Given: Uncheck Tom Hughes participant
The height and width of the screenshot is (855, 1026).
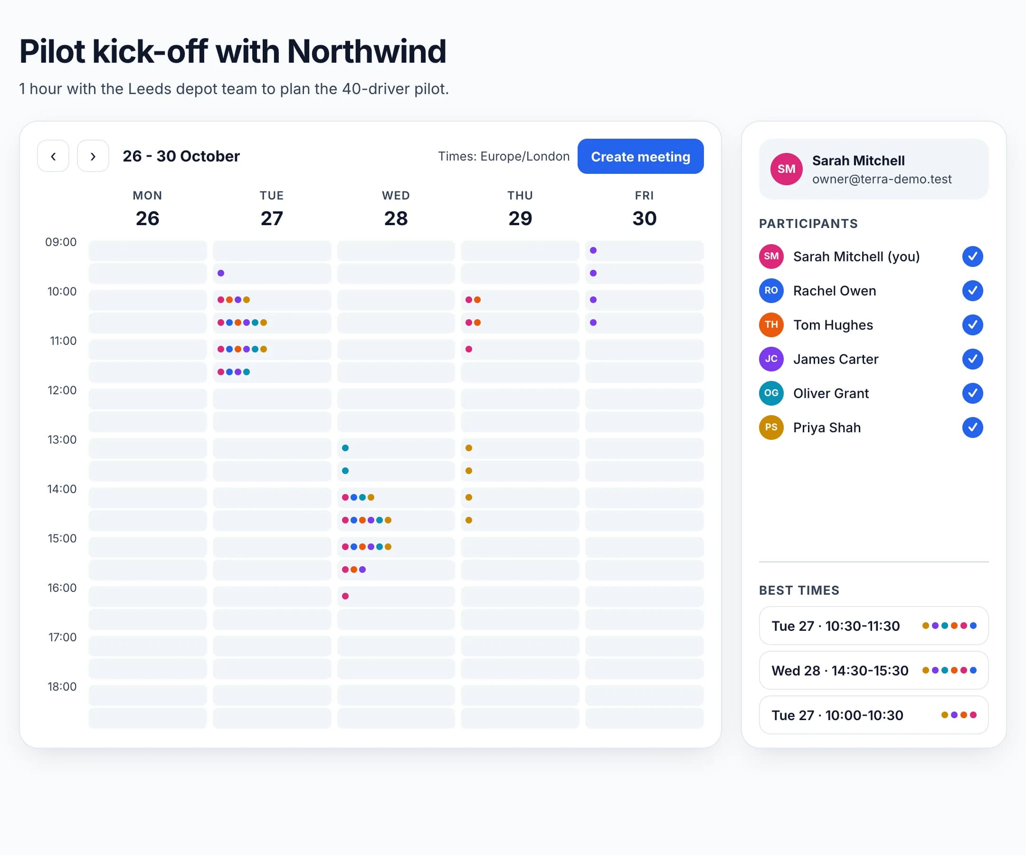Looking at the screenshot, I should coord(972,325).
